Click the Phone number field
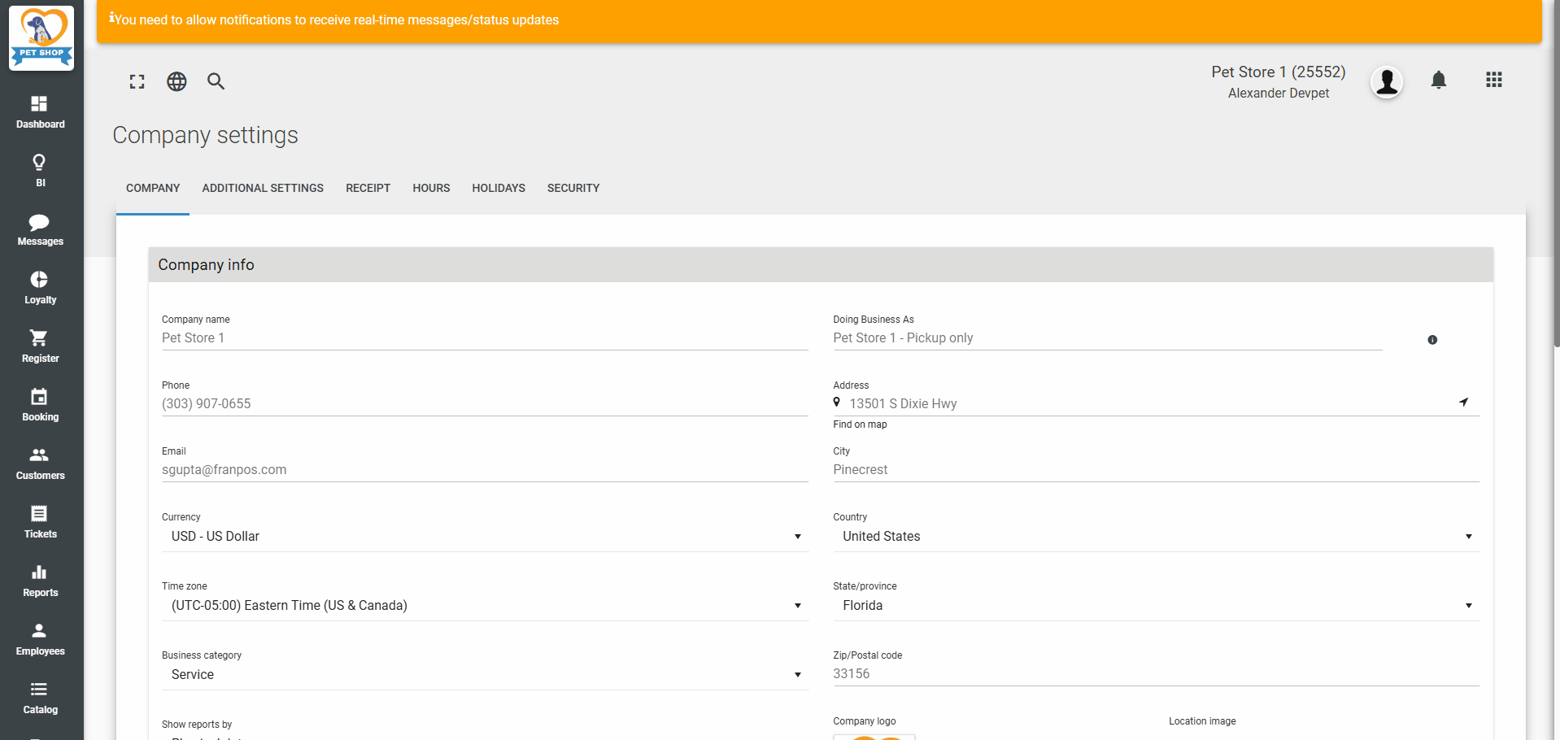This screenshot has height=740, width=1560. coord(485,404)
